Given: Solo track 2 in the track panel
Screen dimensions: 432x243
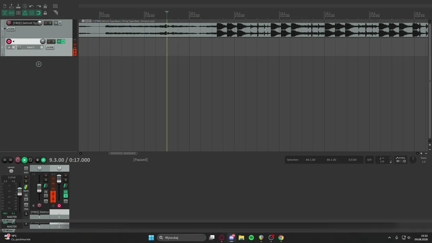Looking at the screenshot, I should pos(53,42).
